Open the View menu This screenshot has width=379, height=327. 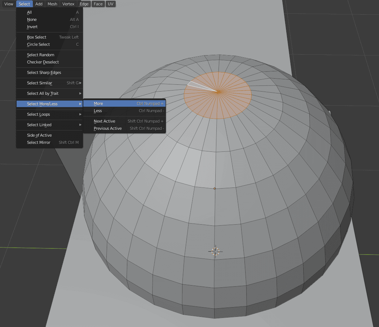tap(8, 4)
